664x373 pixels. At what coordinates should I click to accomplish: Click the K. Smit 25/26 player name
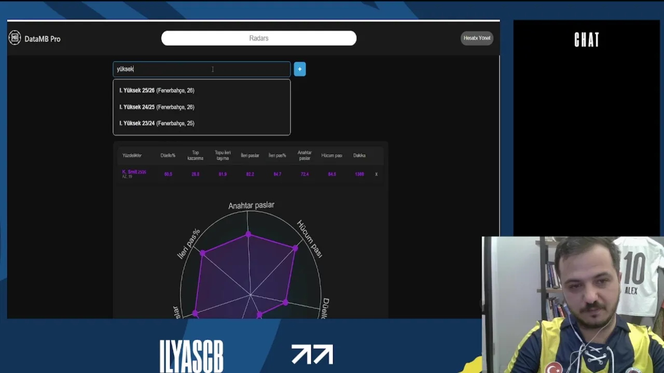pos(134,172)
